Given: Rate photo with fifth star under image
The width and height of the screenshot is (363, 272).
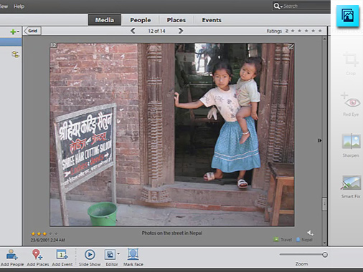Looking at the screenshot, I should tap(56, 234).
